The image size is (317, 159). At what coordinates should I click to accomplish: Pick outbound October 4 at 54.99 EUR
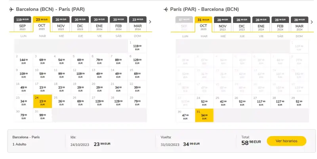(61, 60)
